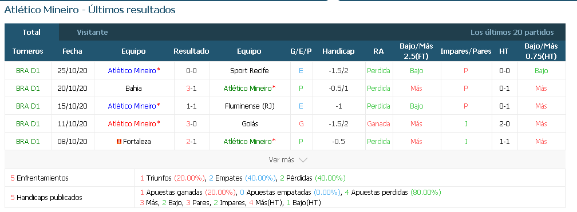Click the BRA D1 tournament on 20/10/20

click(28, 88)
